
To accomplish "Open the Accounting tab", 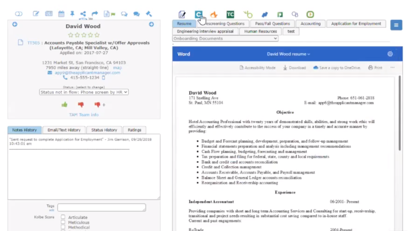I will (x=310, y=23).
